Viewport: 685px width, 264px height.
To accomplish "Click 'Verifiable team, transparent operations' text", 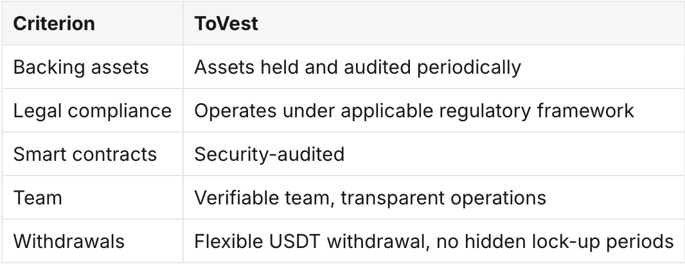I will click(x=370, y=198).
